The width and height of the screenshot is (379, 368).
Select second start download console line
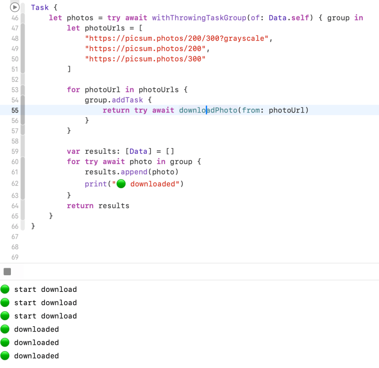click(45, 303)
